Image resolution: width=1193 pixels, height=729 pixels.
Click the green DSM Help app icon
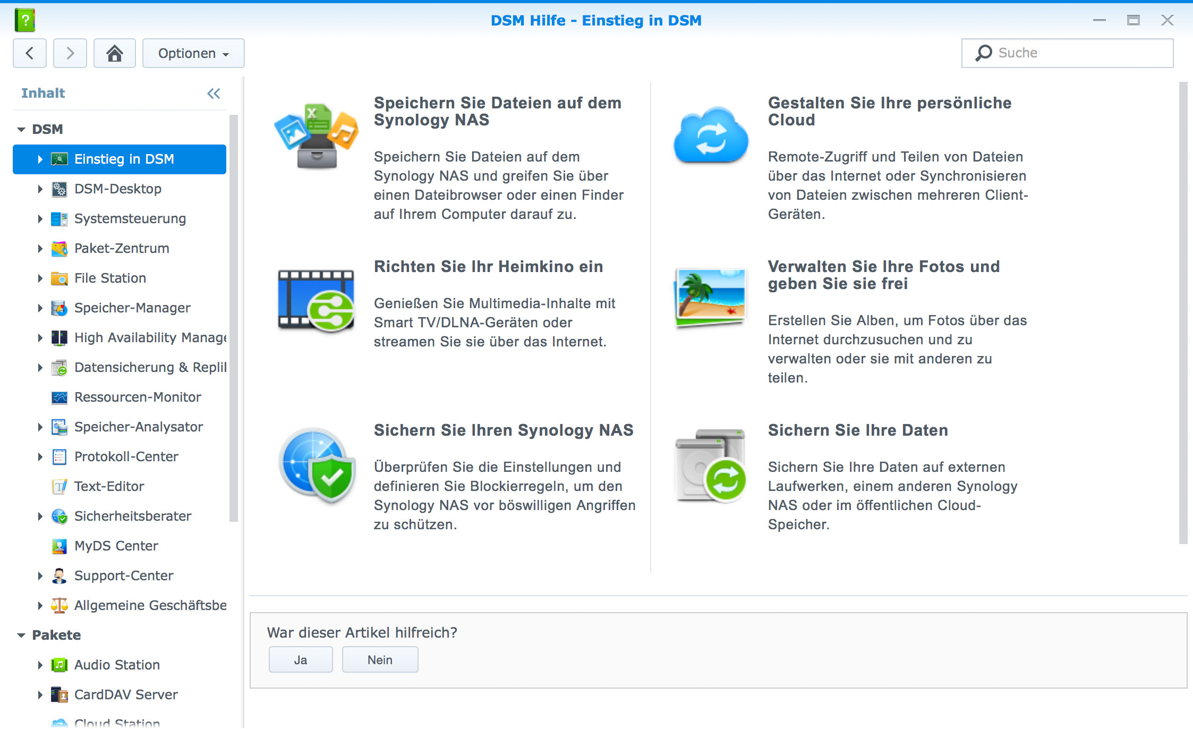[24, 20]
